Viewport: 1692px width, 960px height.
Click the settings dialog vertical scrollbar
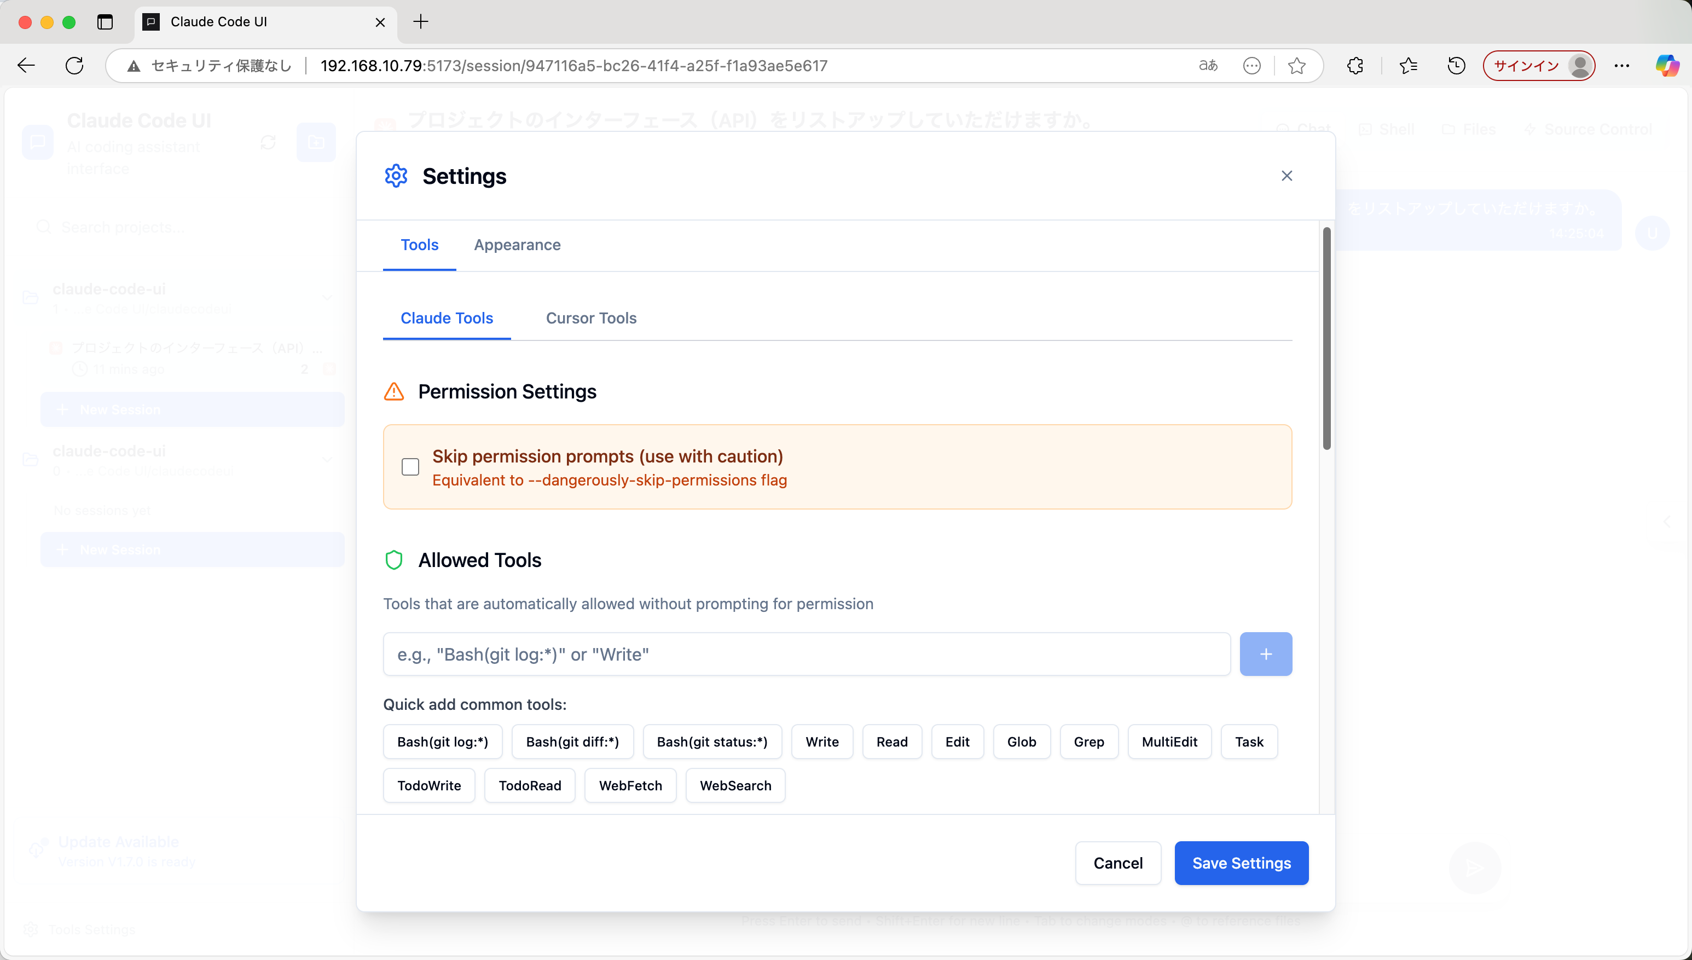tap(1326, 338)
